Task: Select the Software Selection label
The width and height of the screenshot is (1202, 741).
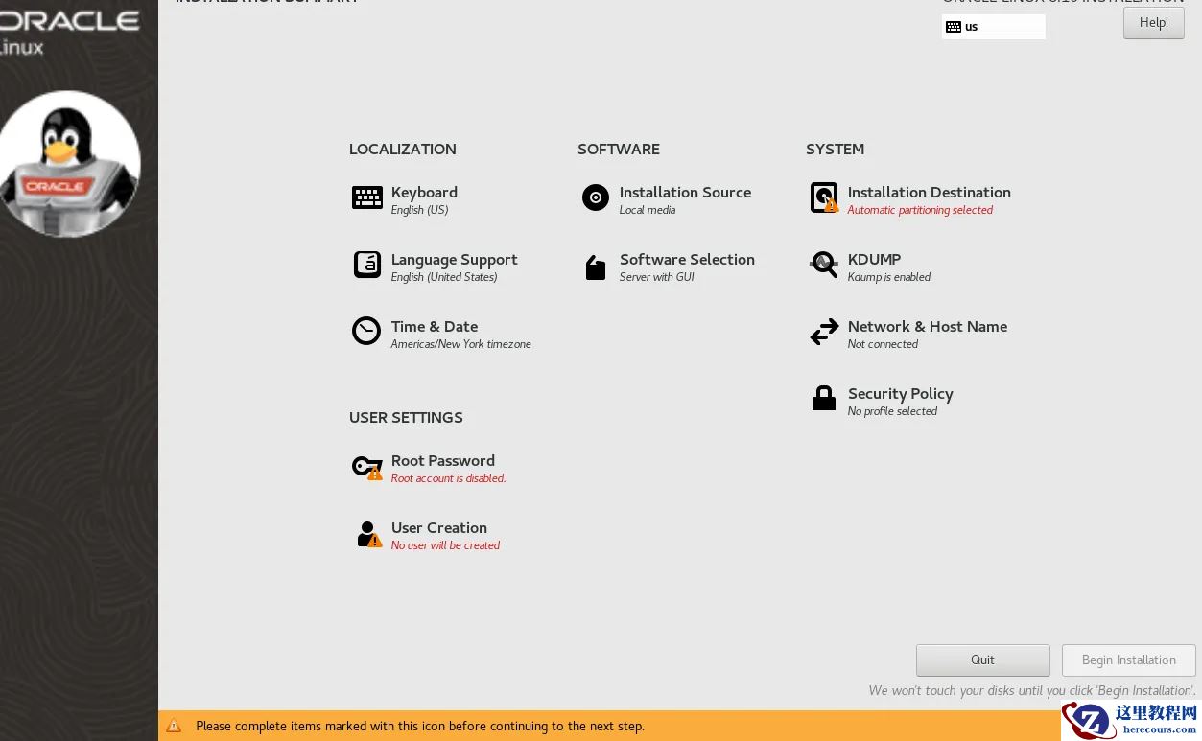Action: pos(687,260)
